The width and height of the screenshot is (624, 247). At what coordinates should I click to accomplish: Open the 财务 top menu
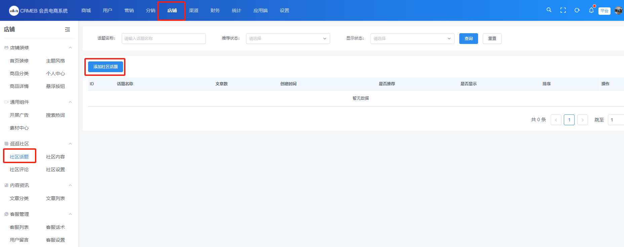215,10
